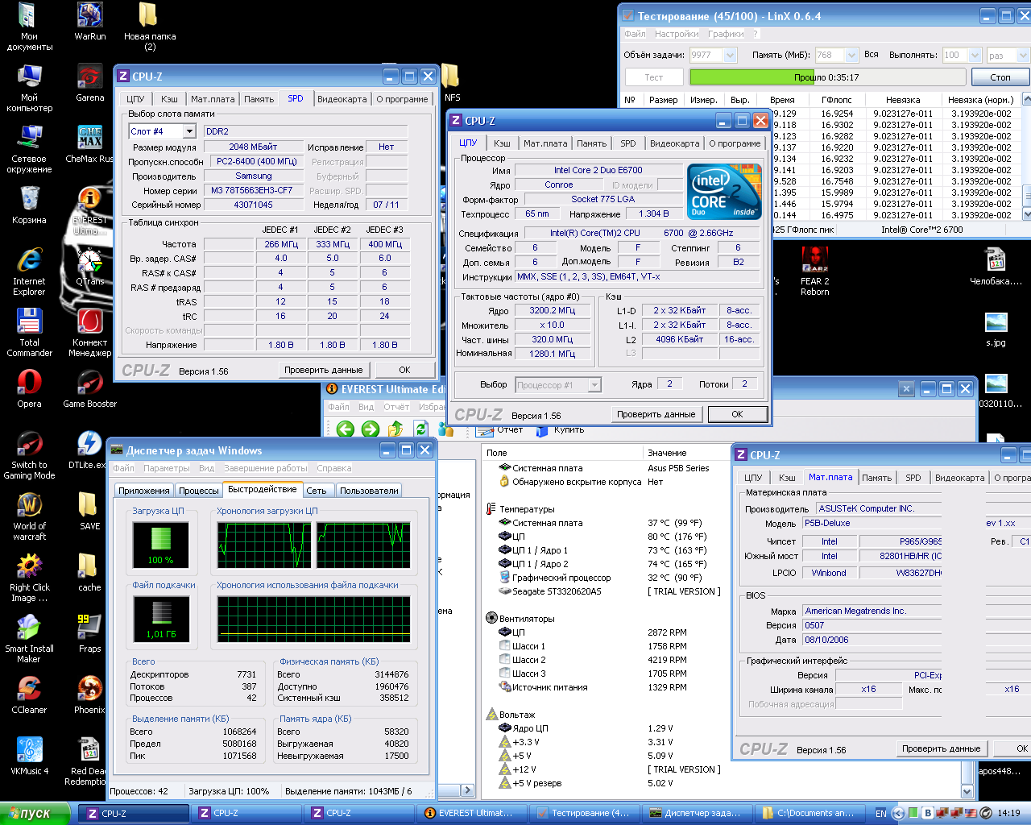Image resolution: width=1031 pixels, height=825 pixels.
Task: Open the Сеть tab in Task Manager
Action: [317, 491]
